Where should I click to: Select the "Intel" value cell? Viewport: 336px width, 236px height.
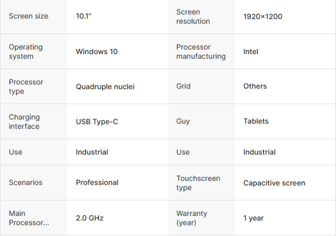point(251,51)
